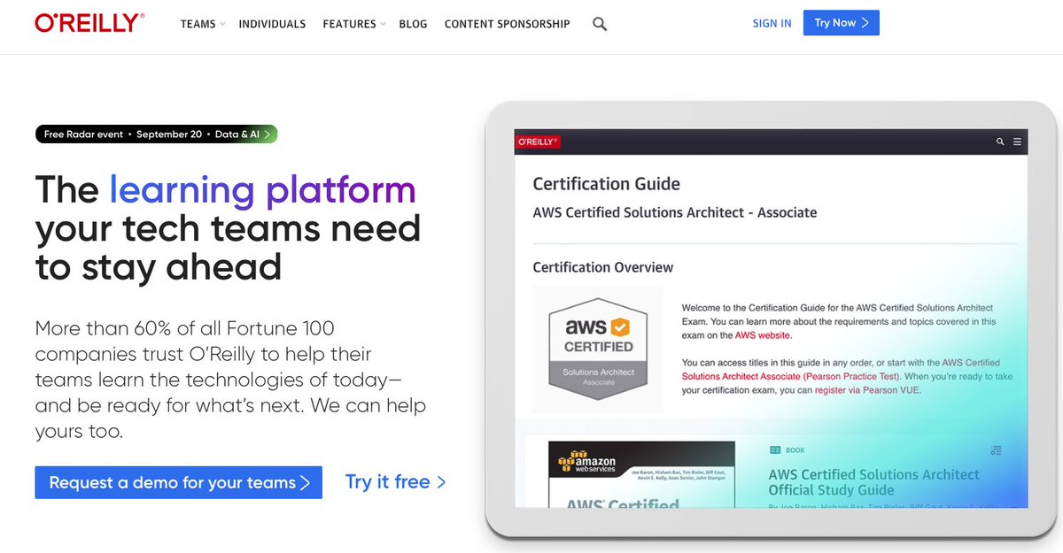
Task: Open CONTENT SPONSORSHIP page
Action: click(x=508, y=24)
